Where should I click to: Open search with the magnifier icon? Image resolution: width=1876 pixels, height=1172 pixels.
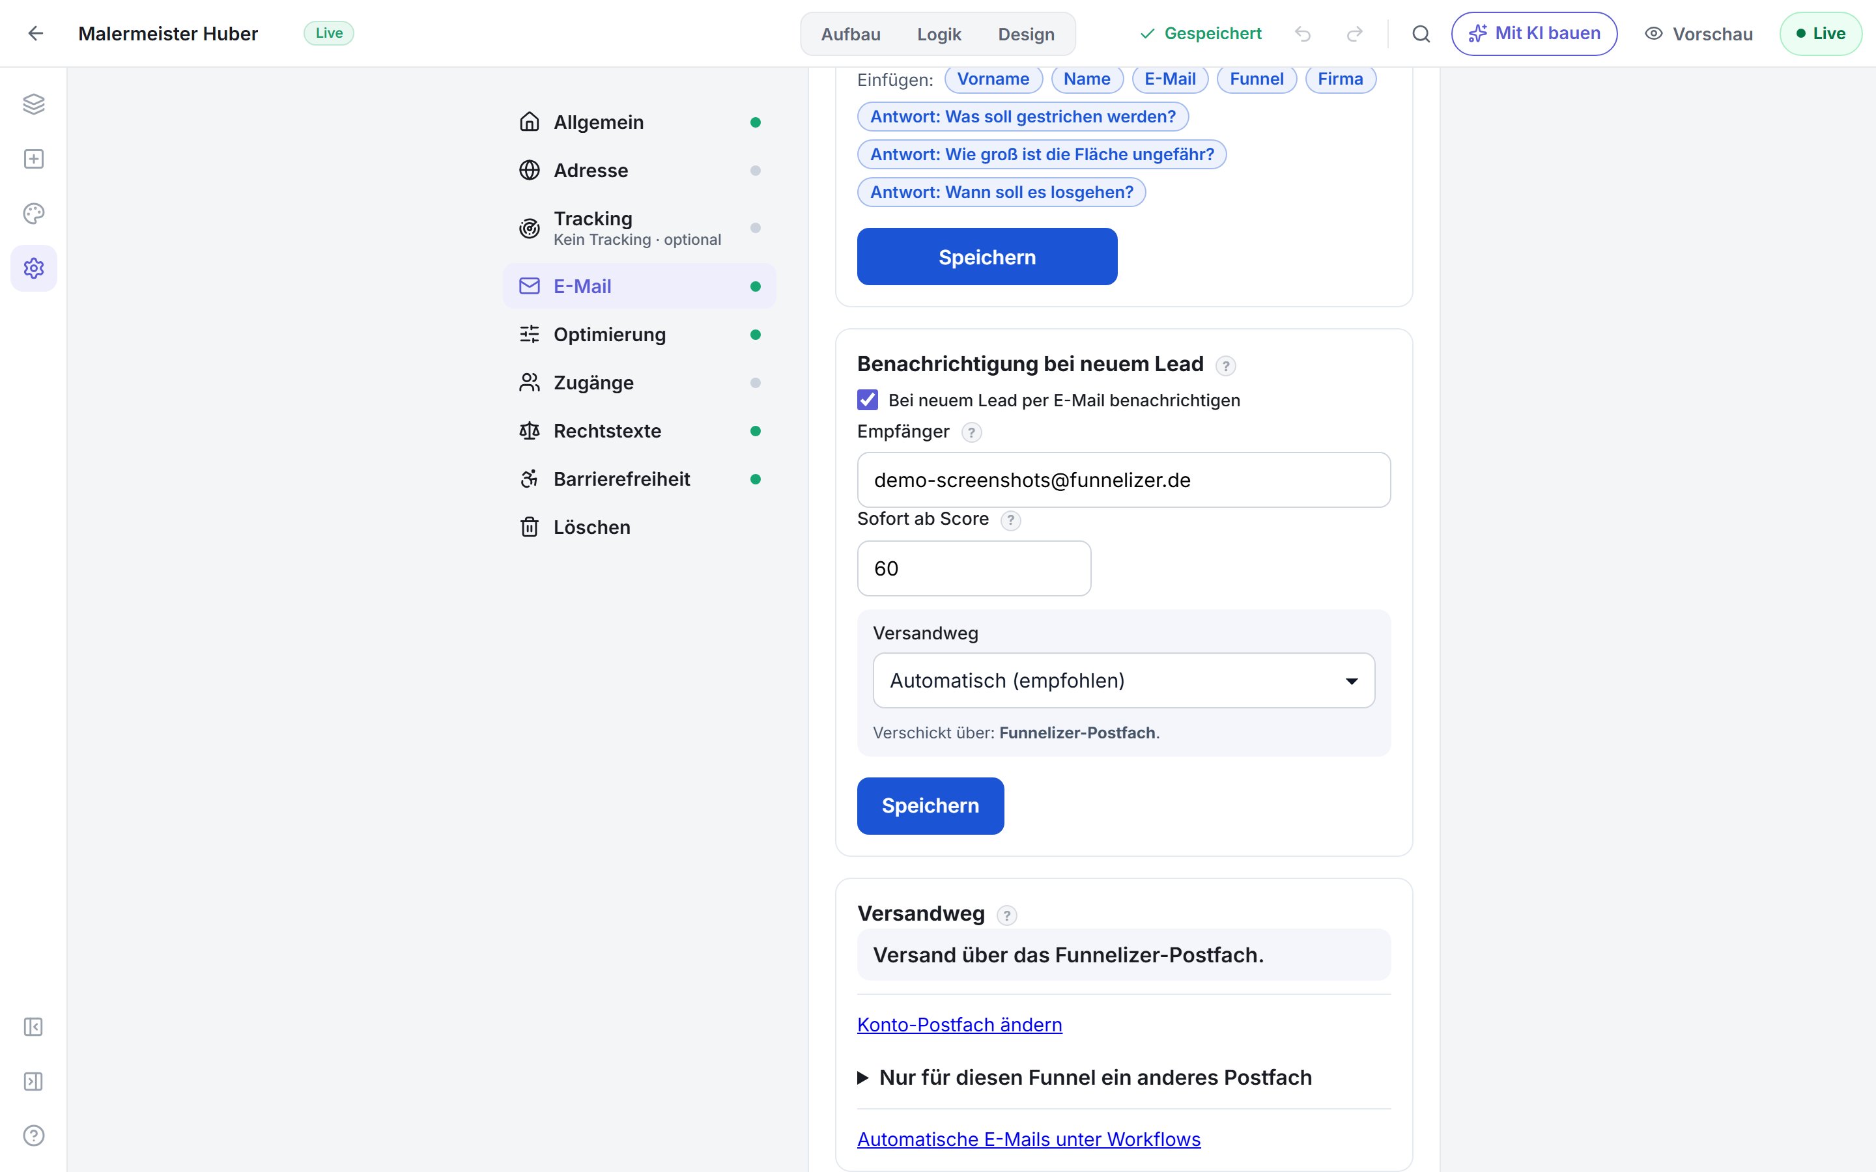[x=1421, y=34]
